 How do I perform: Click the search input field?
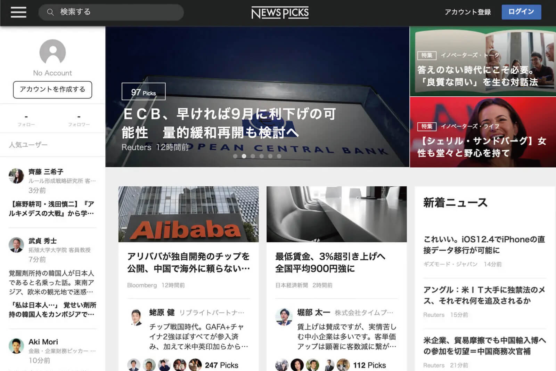pyautogui.click(x=111, y=12)
